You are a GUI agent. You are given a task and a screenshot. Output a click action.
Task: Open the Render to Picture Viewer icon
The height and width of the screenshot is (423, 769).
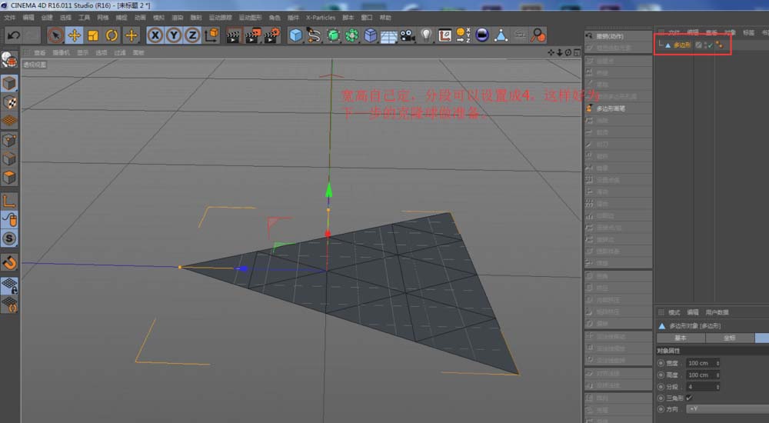click(x=253, y=35)
